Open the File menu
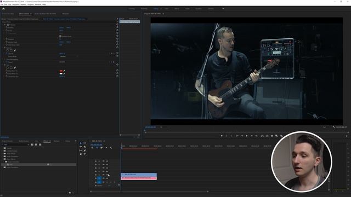 [2, 4]
